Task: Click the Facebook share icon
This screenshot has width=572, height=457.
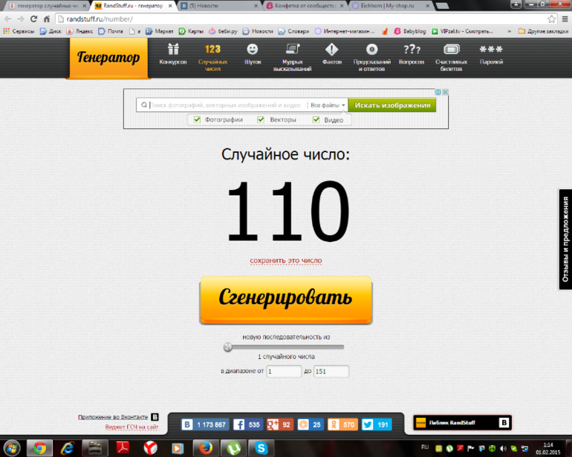Action: [x=239, y=425]
